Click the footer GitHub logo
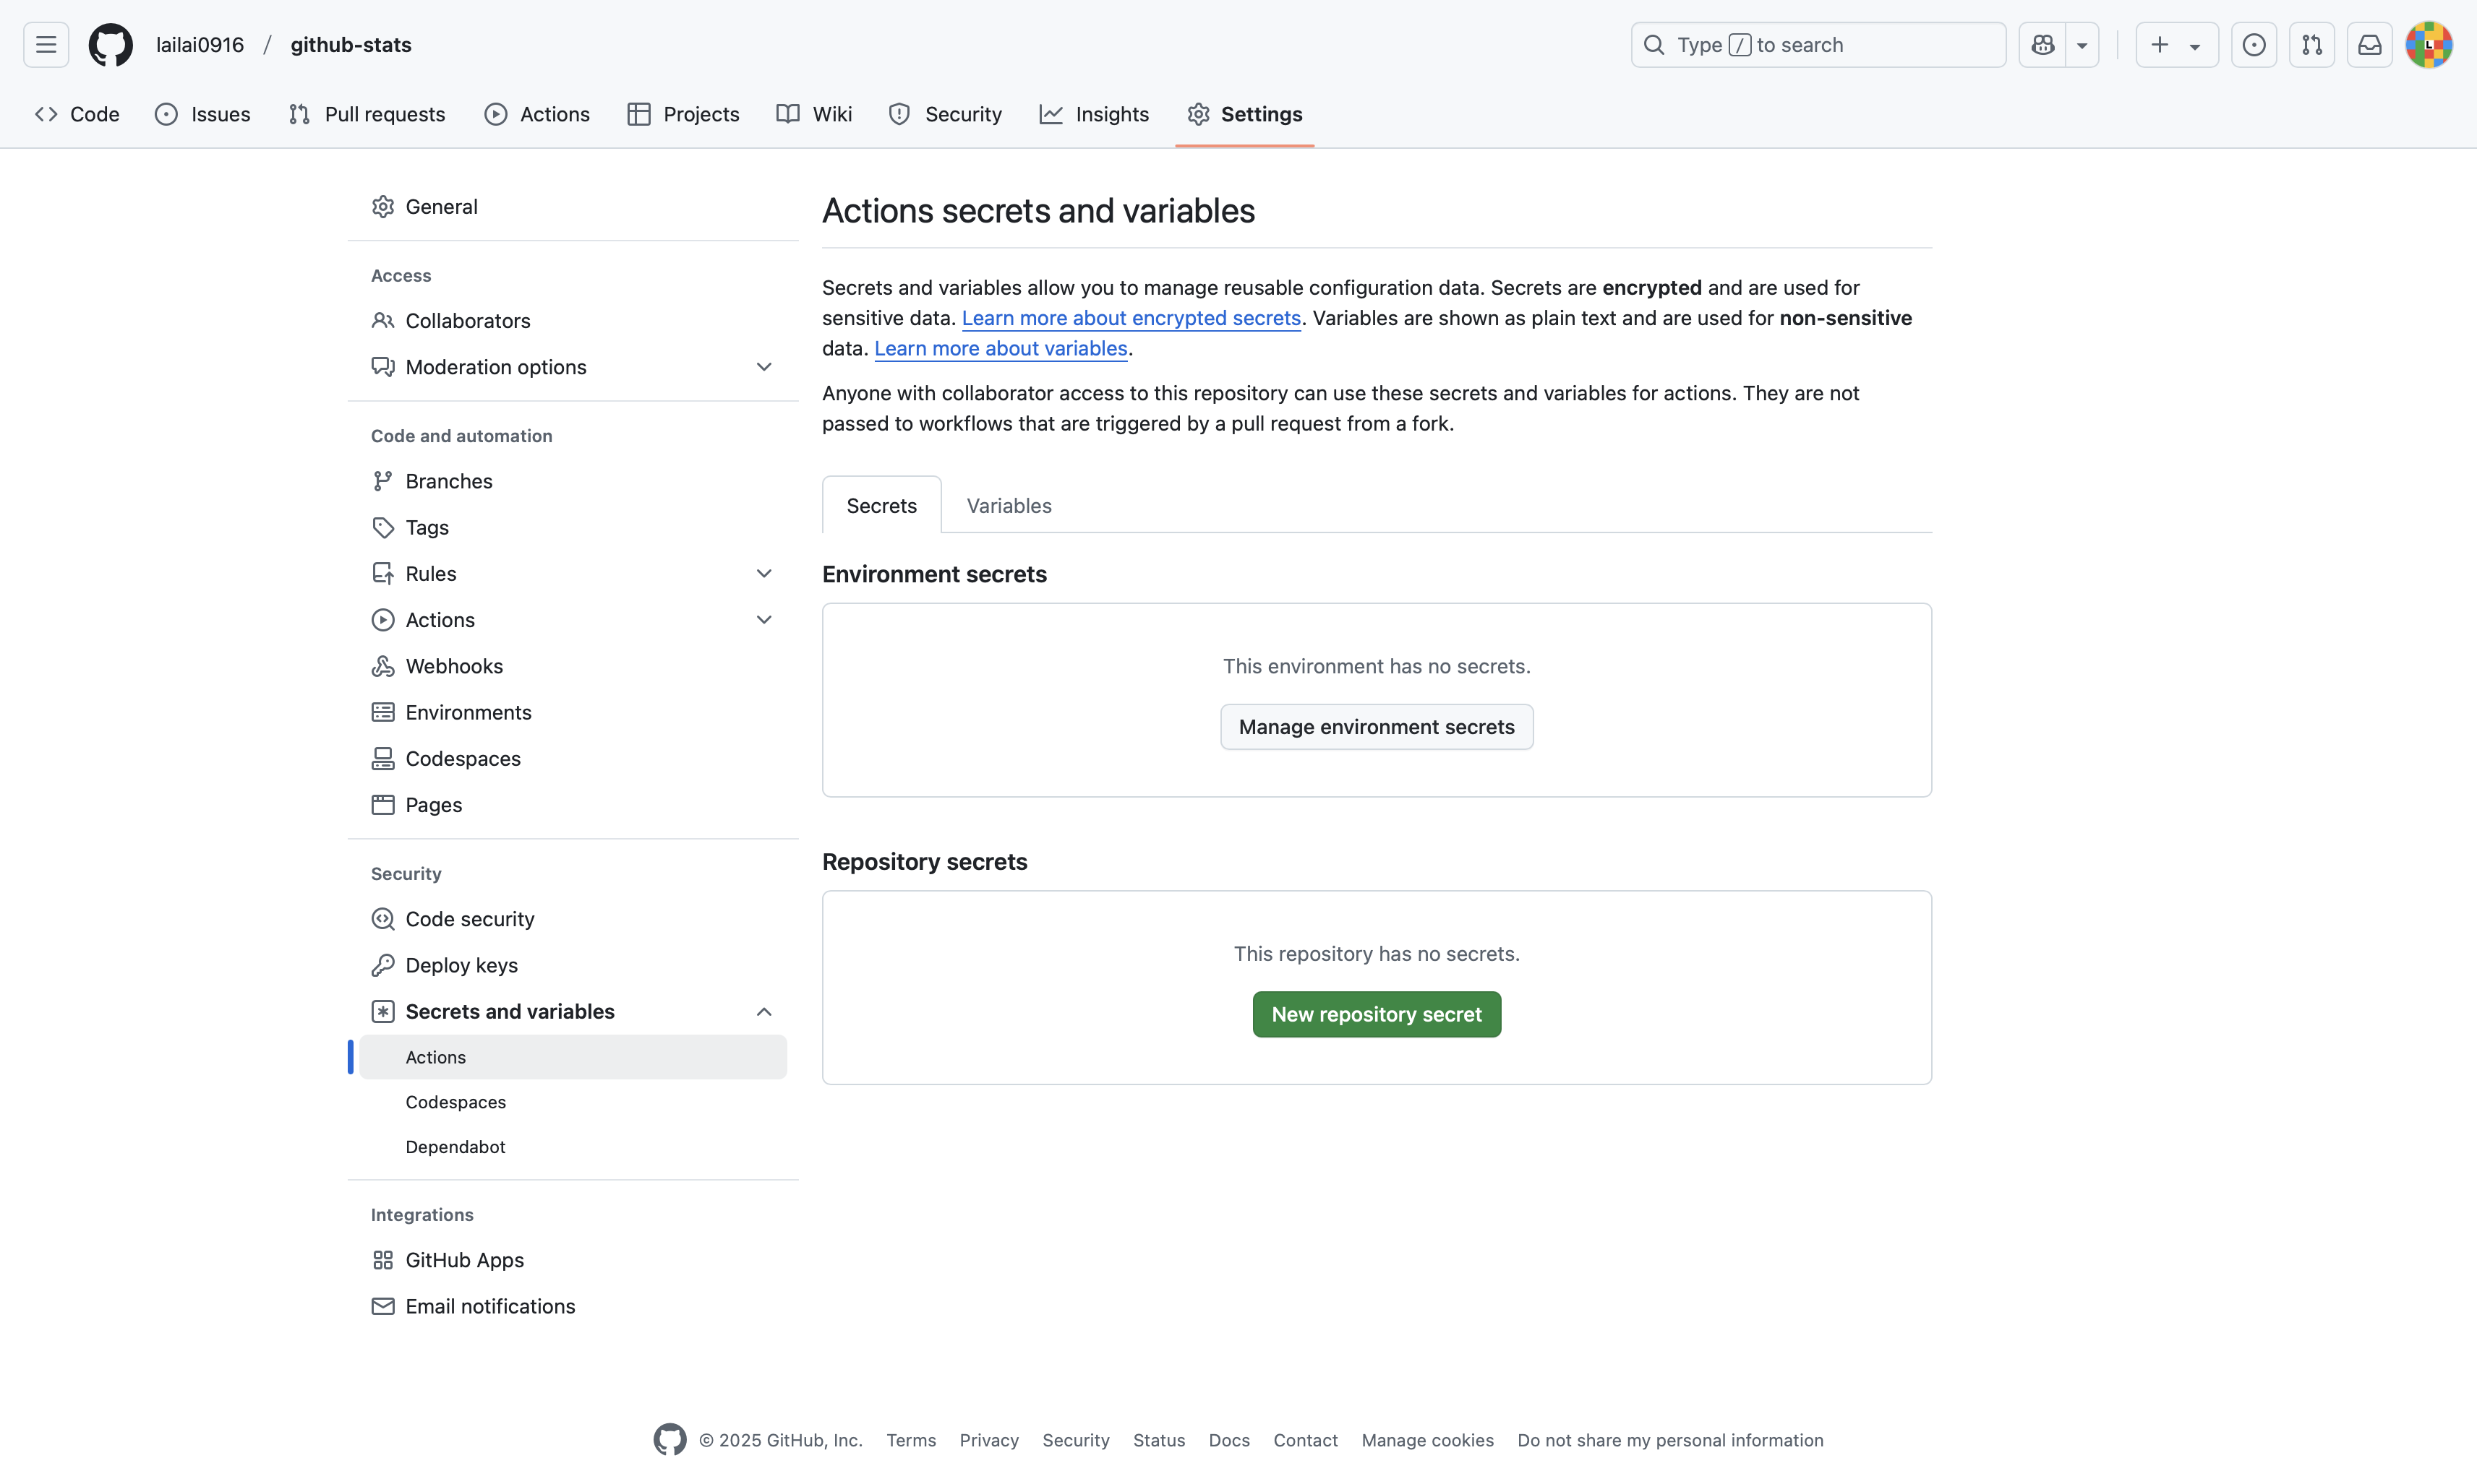The image size is (2477, 1484). click(x=669, y=1439)
